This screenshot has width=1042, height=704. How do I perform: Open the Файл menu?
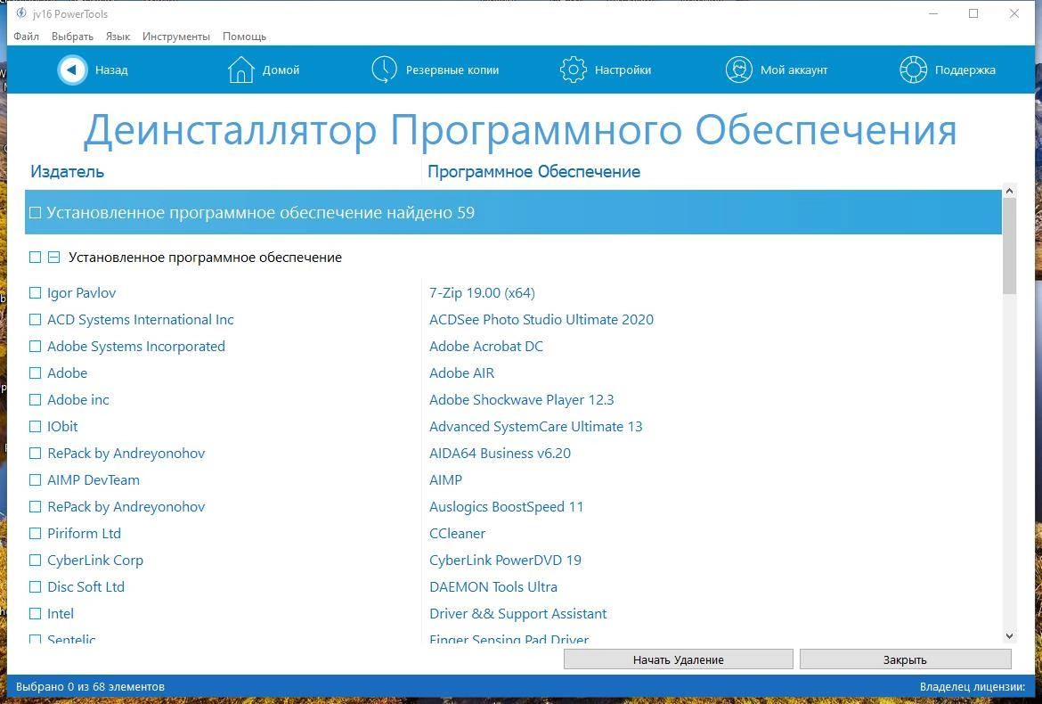[26, 36]
